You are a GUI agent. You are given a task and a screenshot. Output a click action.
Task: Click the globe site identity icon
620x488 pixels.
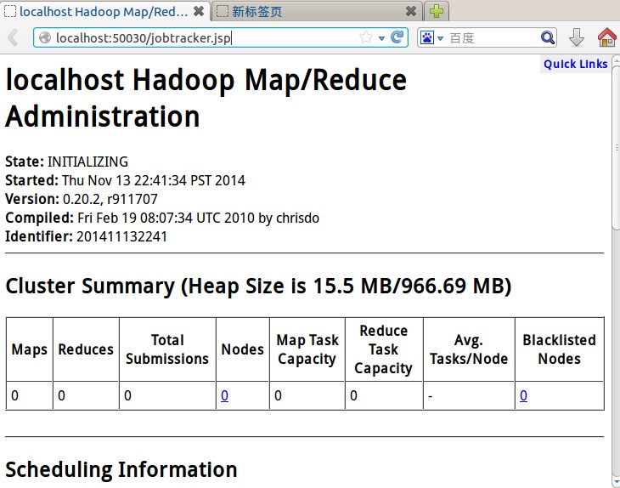point(45,37)
